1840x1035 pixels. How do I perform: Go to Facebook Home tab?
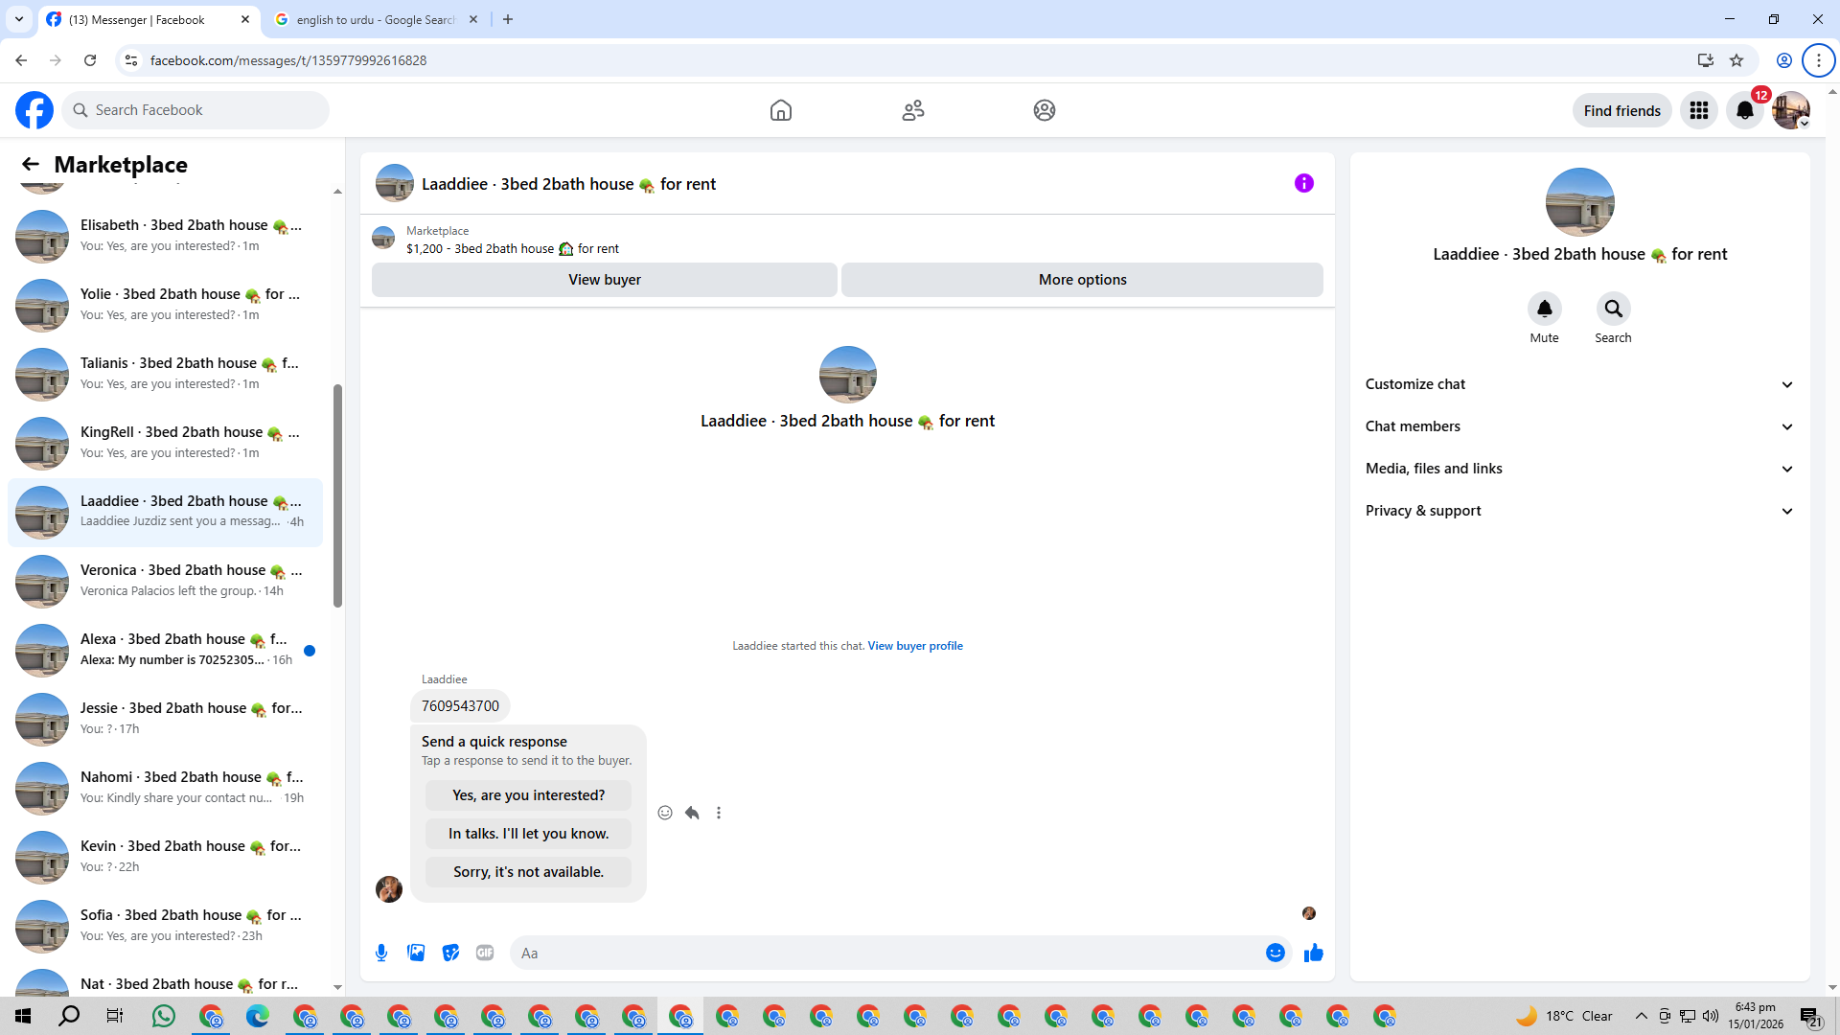(x=780, y=110)
